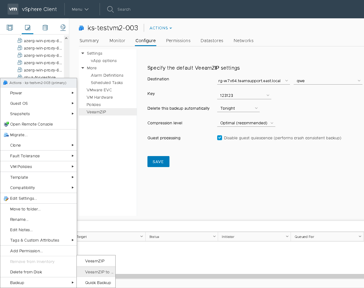The width and height of the screenshot is (364, 288).
Task: Select the gbuz-for-restore VM in the tree
Action: pos(40,77)
